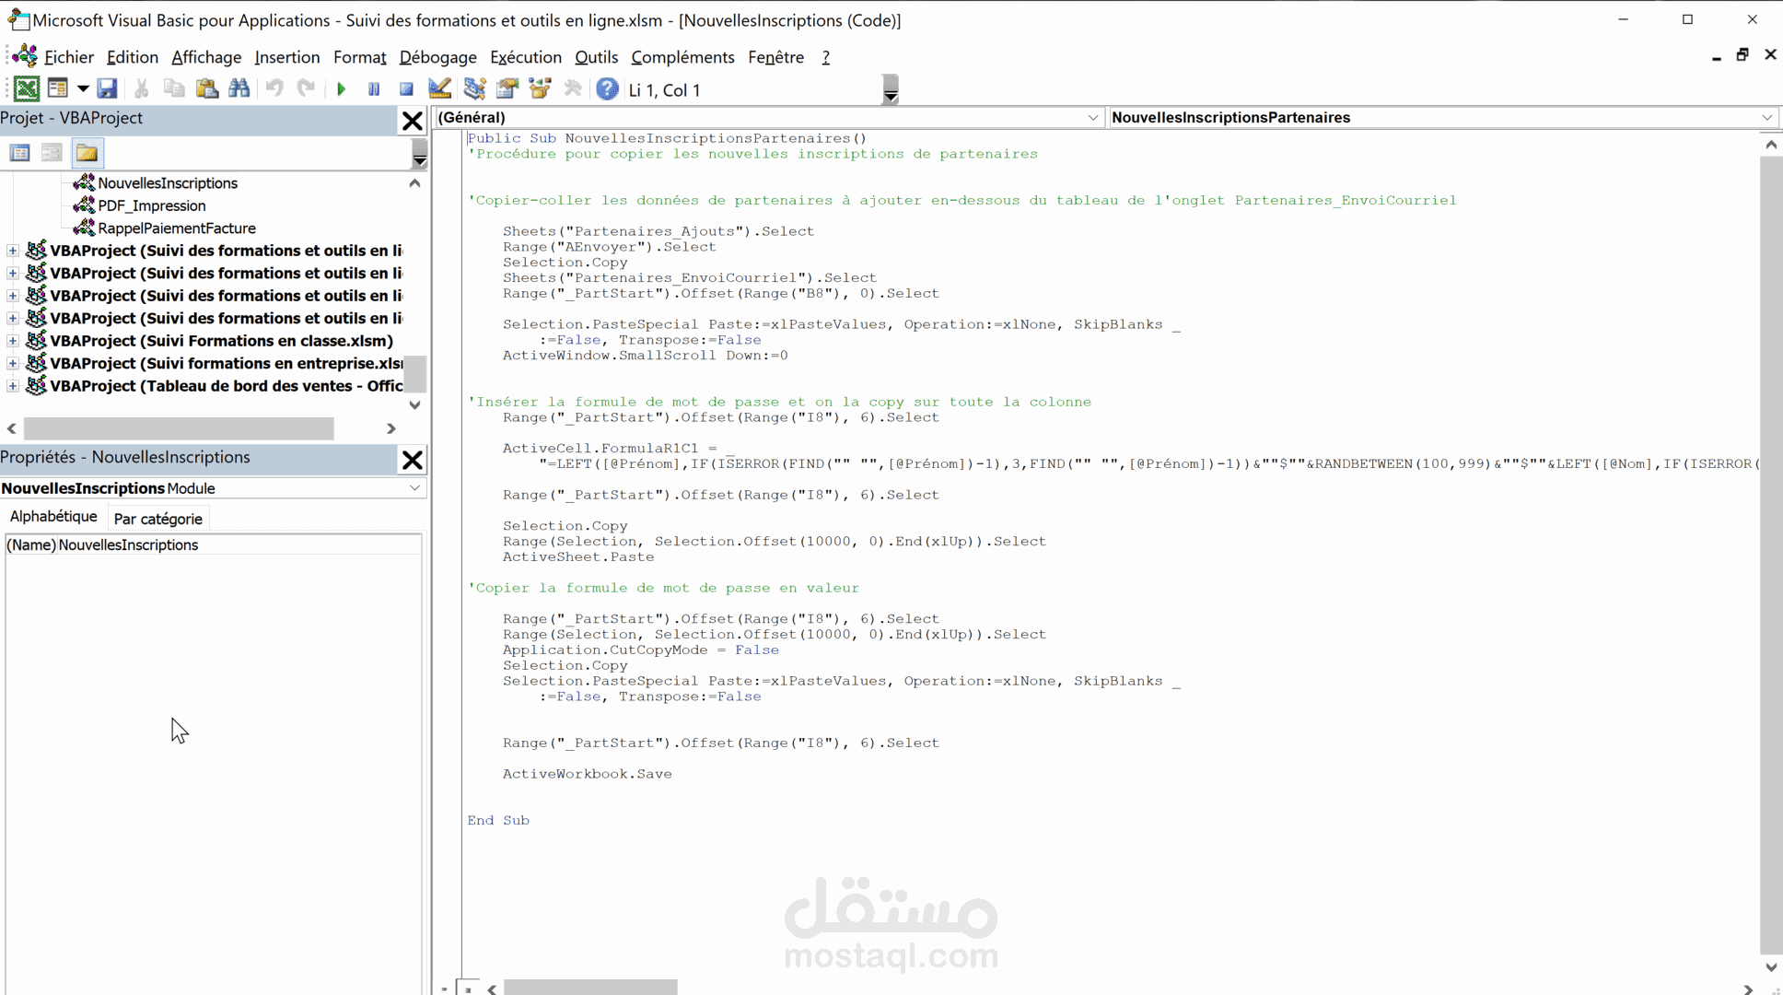
Task: Open the Format menu
Action: tap(360, 57)
